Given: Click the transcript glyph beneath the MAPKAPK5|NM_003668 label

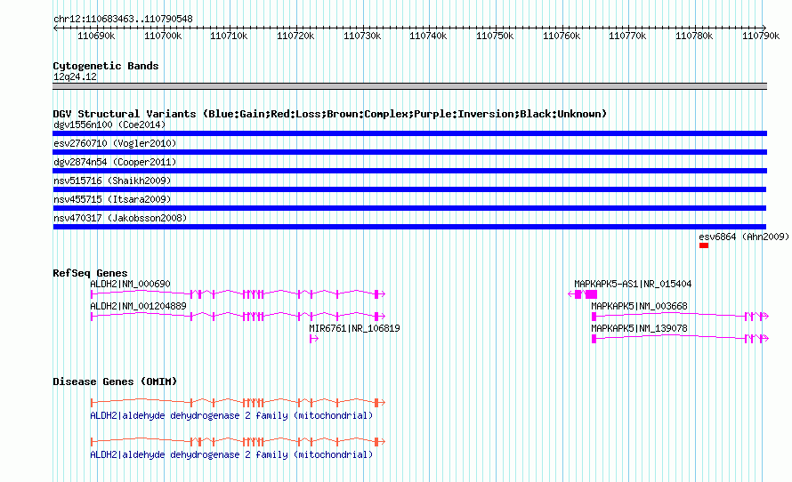Looking at the screenshot, I should click(x=681, y=316).
